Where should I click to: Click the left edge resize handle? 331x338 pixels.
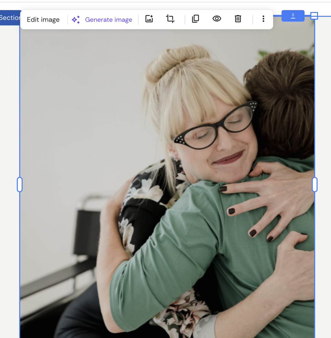click(x=20, y=184)
